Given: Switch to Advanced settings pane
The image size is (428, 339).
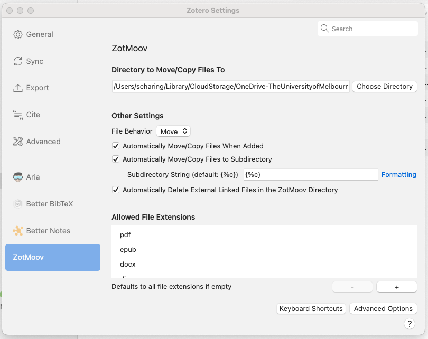Looking at the screenshot, I should pyautogui.click(x=53, y=142).
